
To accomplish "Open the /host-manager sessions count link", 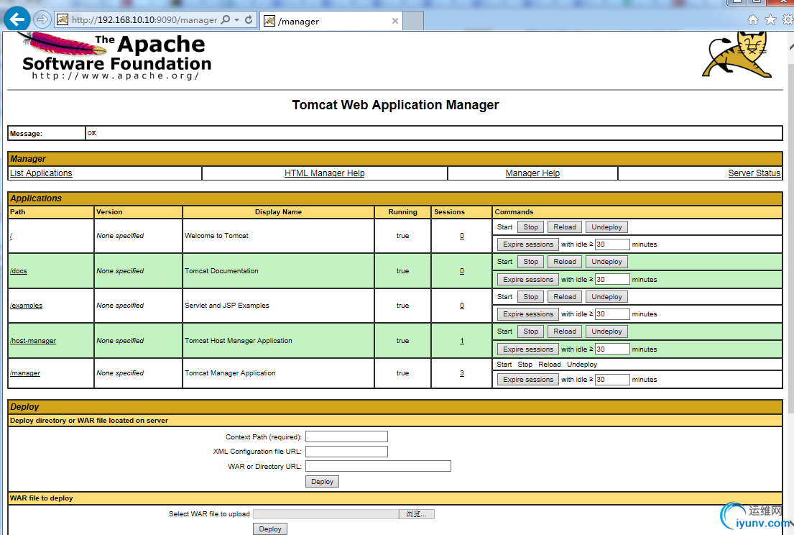I will (461, 341).
